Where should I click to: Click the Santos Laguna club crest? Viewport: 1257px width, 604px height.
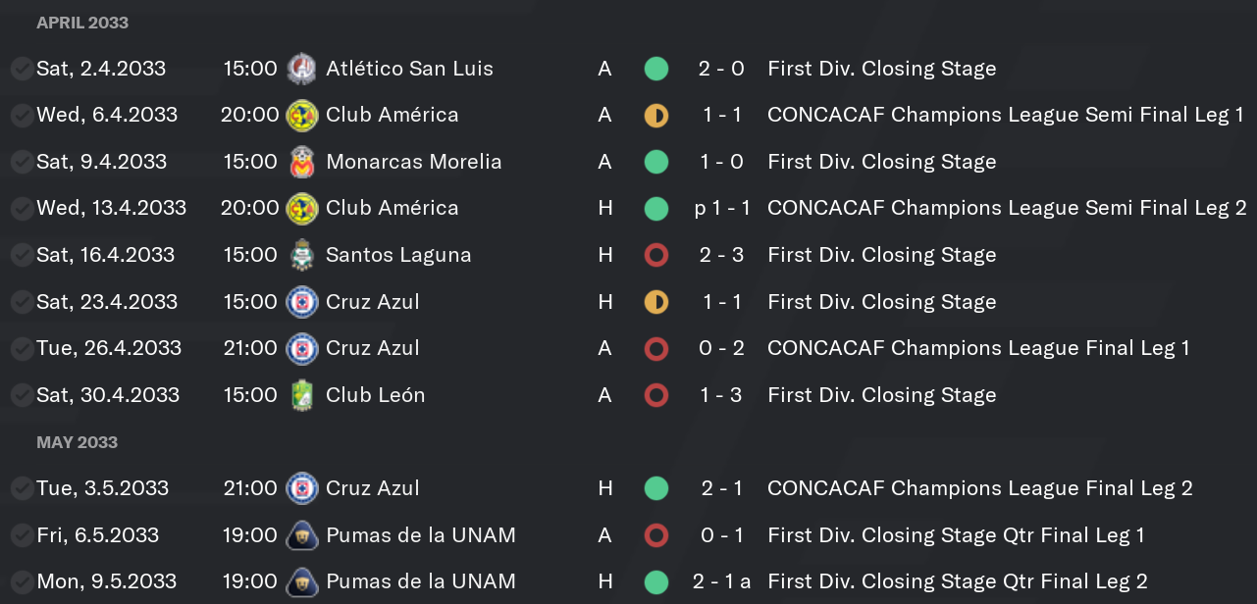[301, 255]
